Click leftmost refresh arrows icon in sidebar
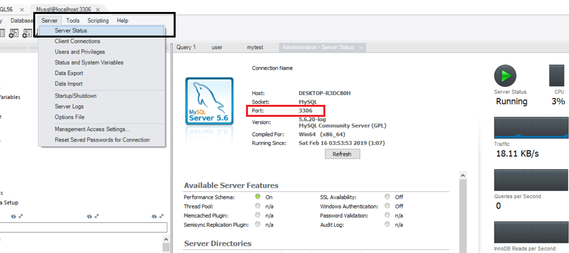 (14, 216)
